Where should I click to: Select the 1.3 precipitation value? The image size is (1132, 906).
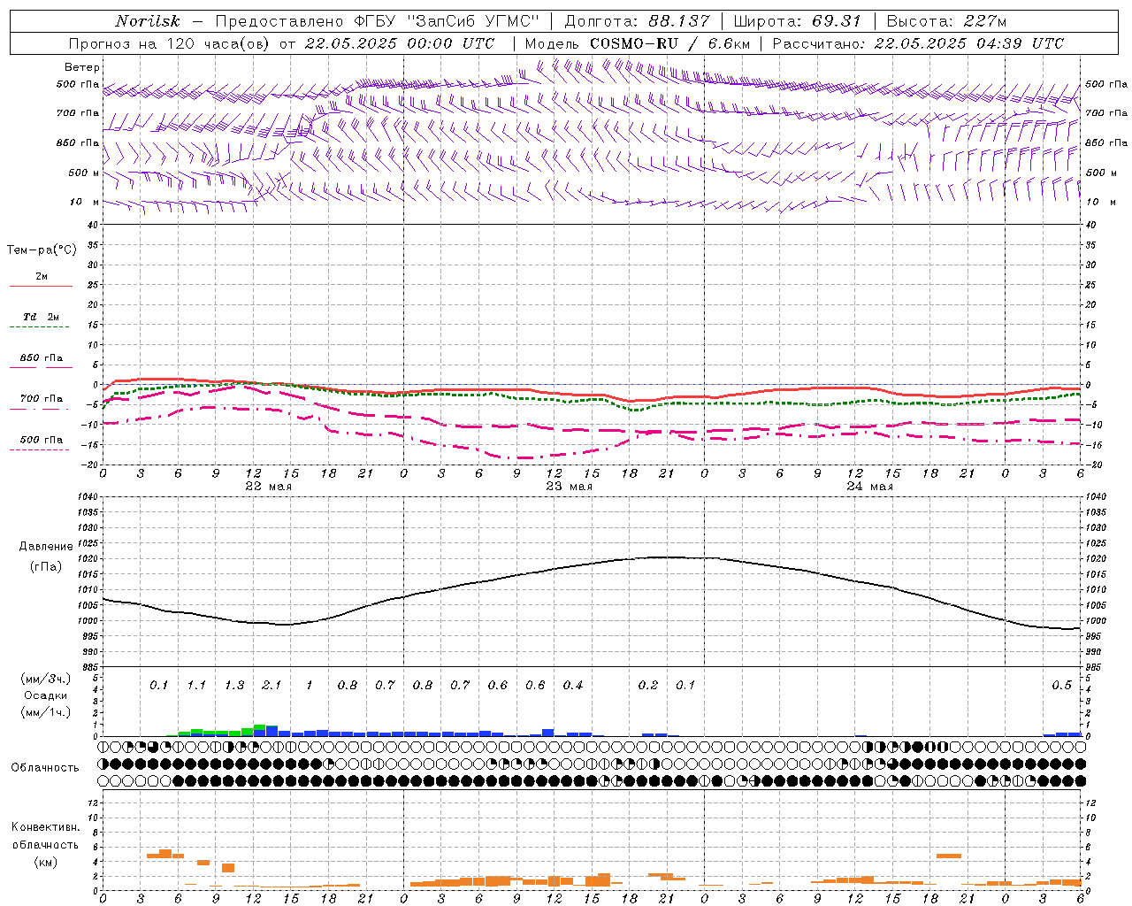(x=234, y=686)
